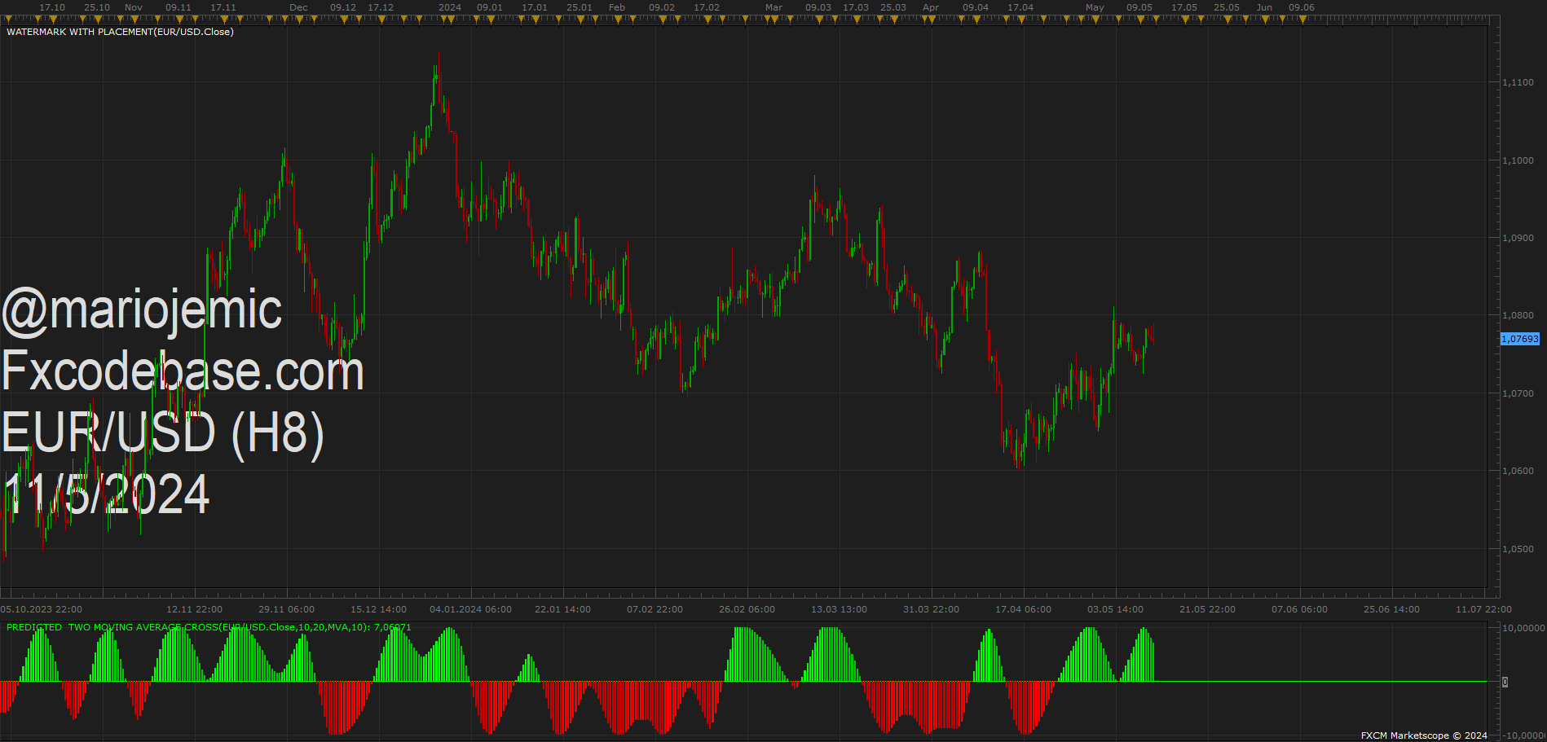Click the 03.05 14:00 time label
The width and height of the screenshot is (1547, 742).
tap(1115, 609)
